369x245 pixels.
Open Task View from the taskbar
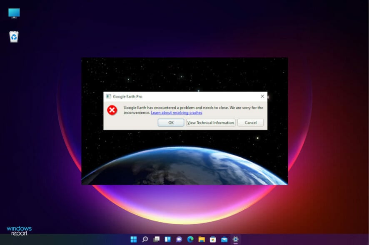click(x=156, y=239)
